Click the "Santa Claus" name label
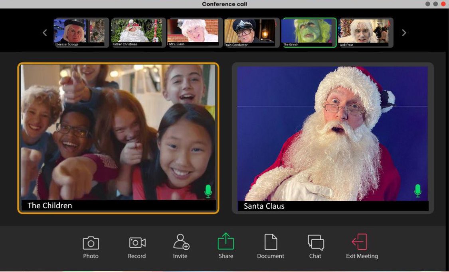 point(264,206)
